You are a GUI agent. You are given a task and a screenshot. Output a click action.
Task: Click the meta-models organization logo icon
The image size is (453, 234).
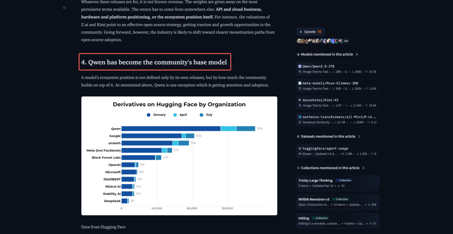pos(300,83)
